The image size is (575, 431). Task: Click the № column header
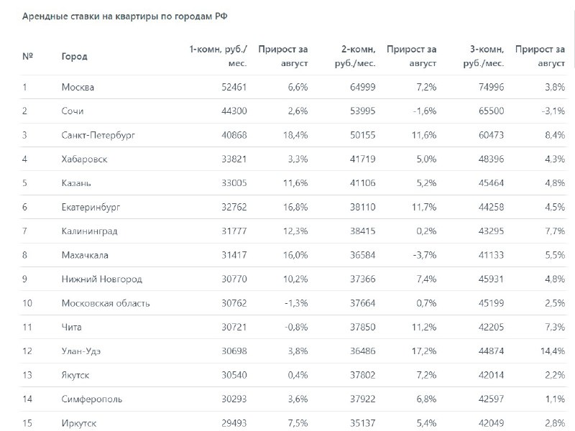pyautogui.click(x=28, y=56)
